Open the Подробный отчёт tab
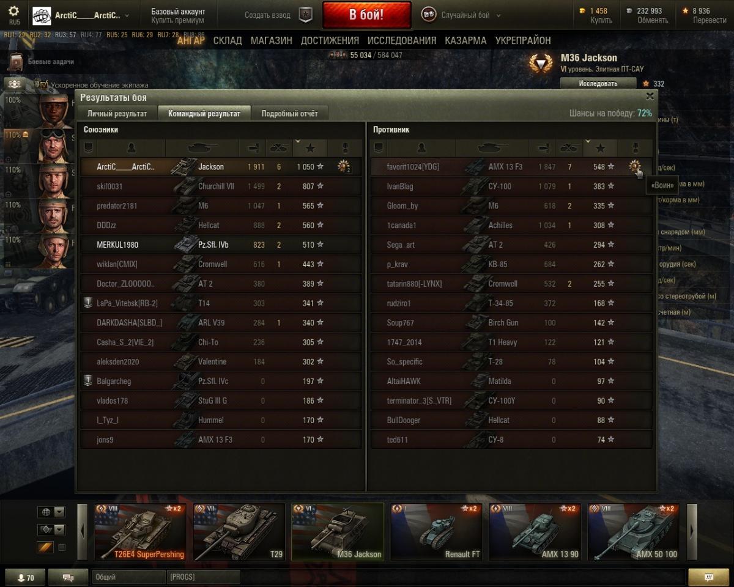The image size is (734, 587). click(289, 114)
